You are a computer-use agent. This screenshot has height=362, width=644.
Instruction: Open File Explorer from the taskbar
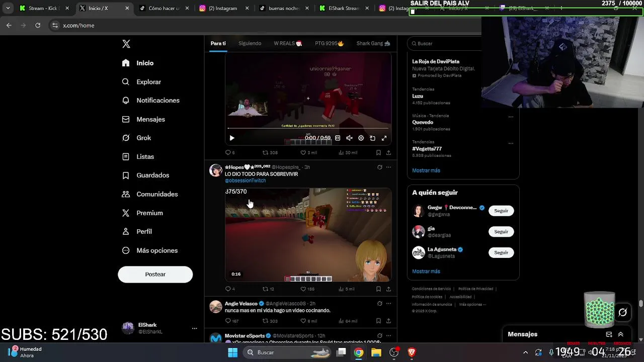point(376,352)
